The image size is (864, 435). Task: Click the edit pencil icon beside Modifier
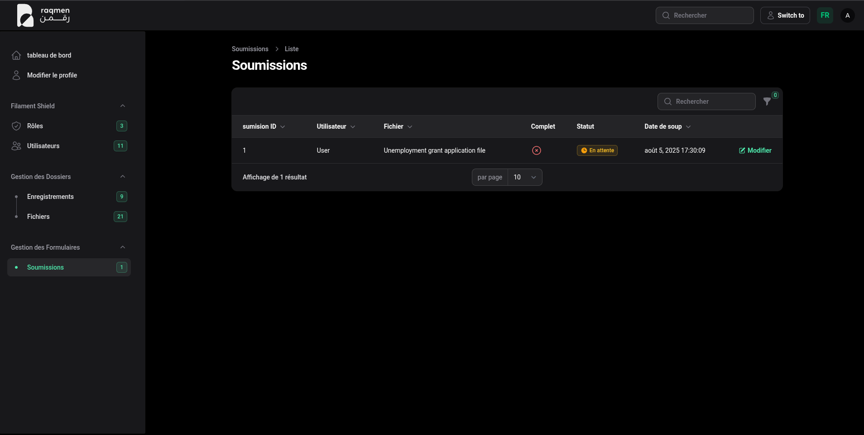(741, 150)
